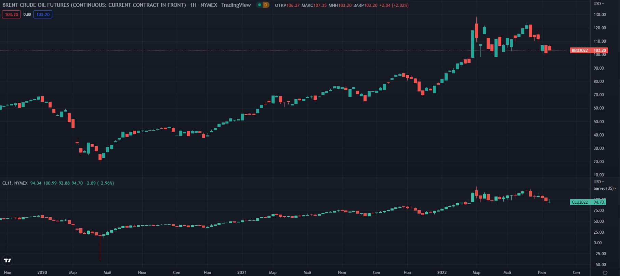
Task: Open the lower pane USD currency dropdown
Action: coord(598,182)
